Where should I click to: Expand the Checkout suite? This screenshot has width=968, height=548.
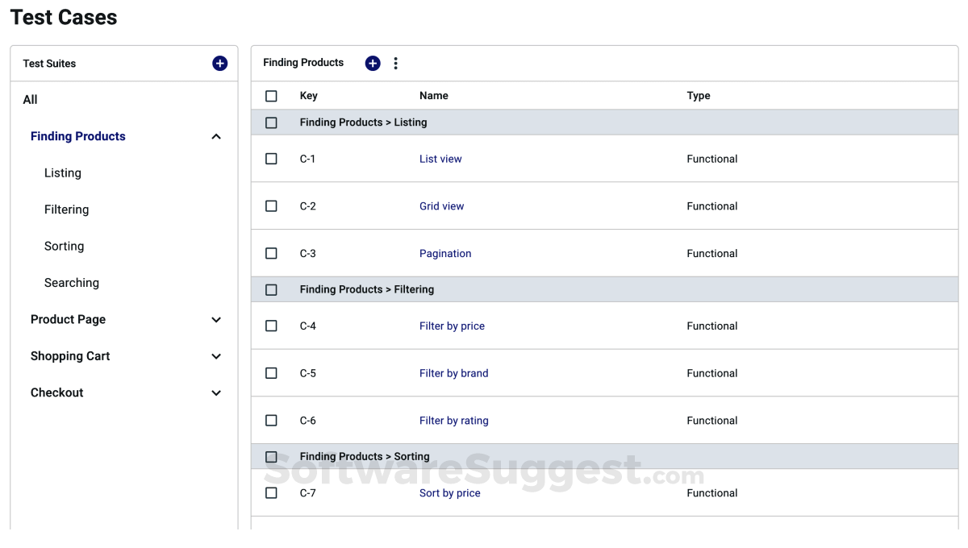(x=216, y=392)
